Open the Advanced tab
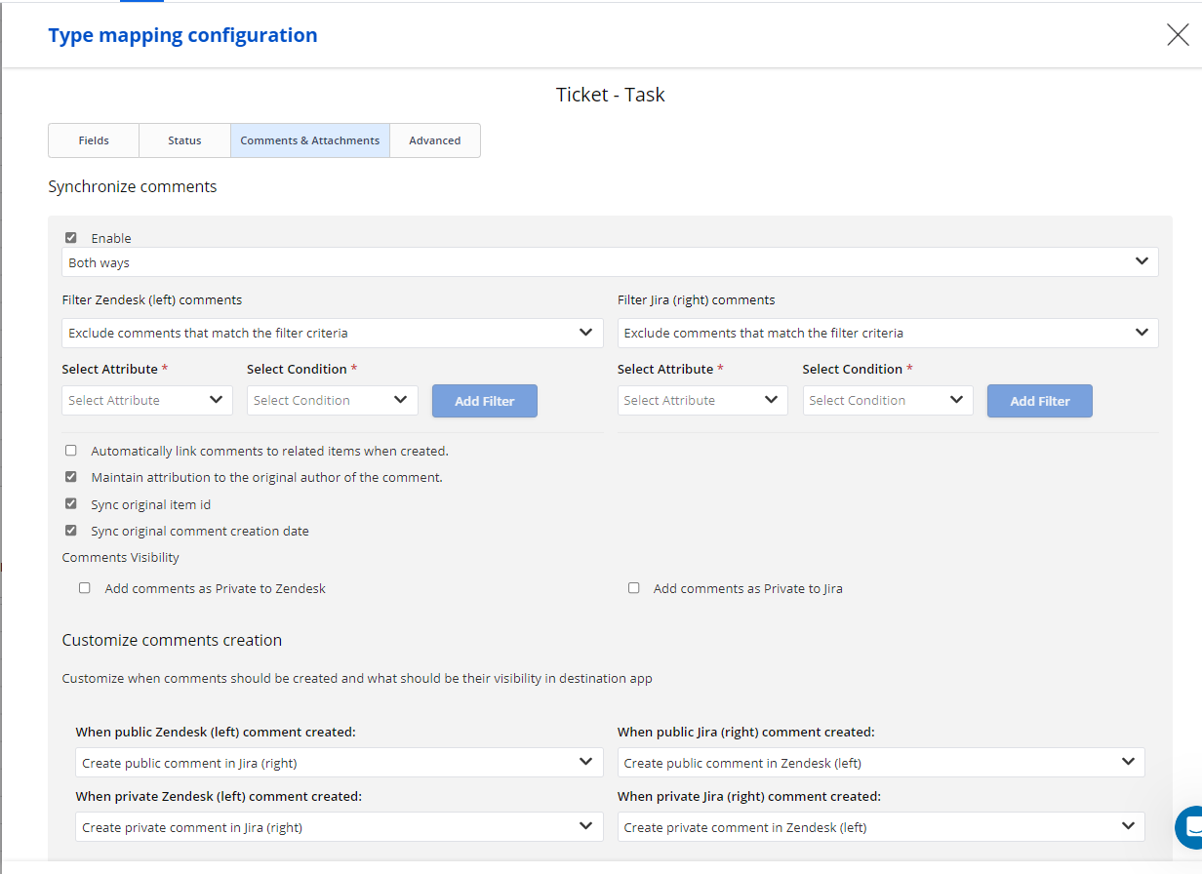This screenshot has width=1202, height=874. click(x=435, y=140)
